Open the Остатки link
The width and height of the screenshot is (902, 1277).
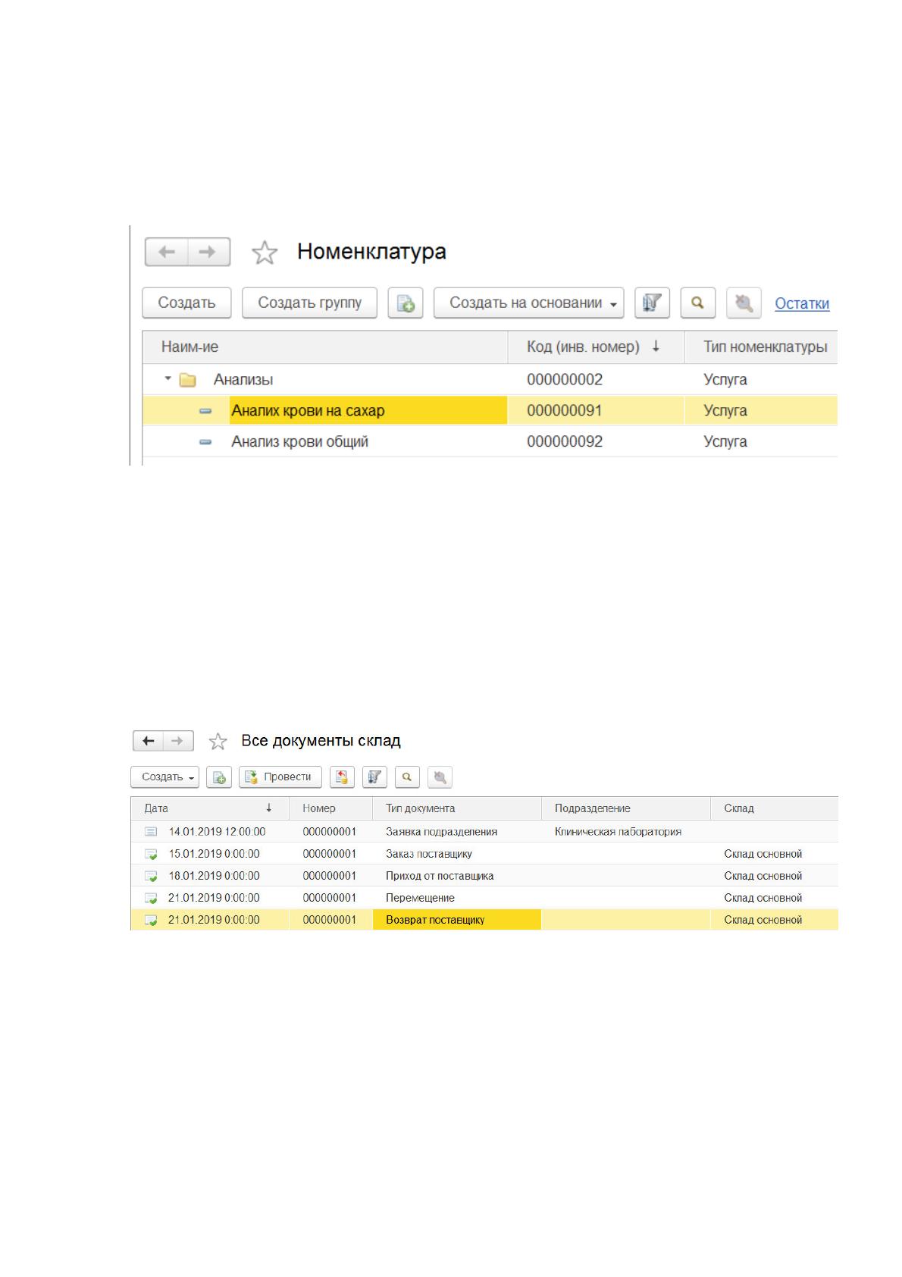coord(802,303)
